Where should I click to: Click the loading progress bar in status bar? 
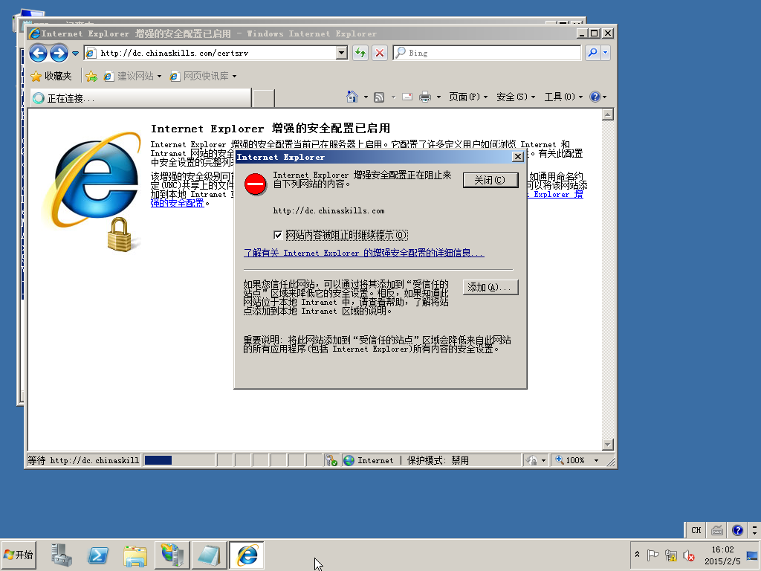coord(179,460)
